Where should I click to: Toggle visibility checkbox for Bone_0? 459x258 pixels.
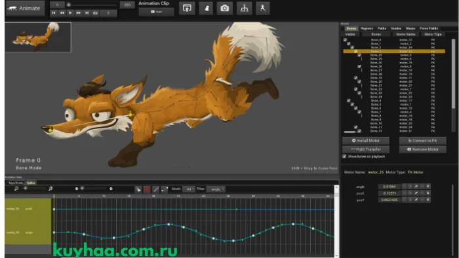tap(345, 40)
